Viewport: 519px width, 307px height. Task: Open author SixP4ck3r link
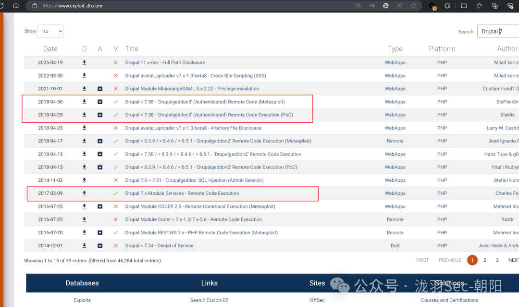507,102
